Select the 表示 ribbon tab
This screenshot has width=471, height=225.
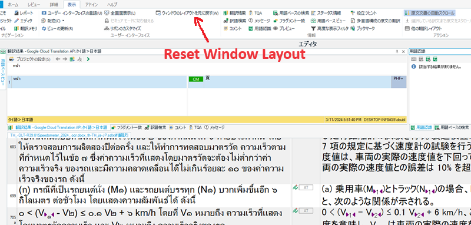[72, 5]
